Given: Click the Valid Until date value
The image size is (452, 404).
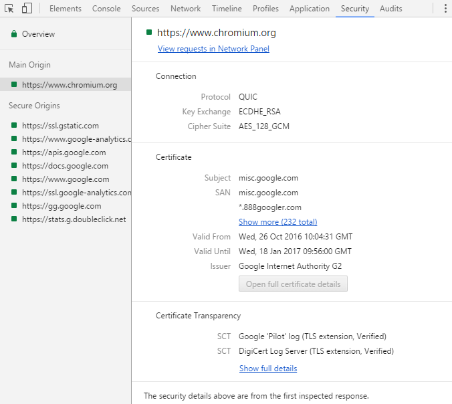Looking at the screenshot, I should coord(295,251).
